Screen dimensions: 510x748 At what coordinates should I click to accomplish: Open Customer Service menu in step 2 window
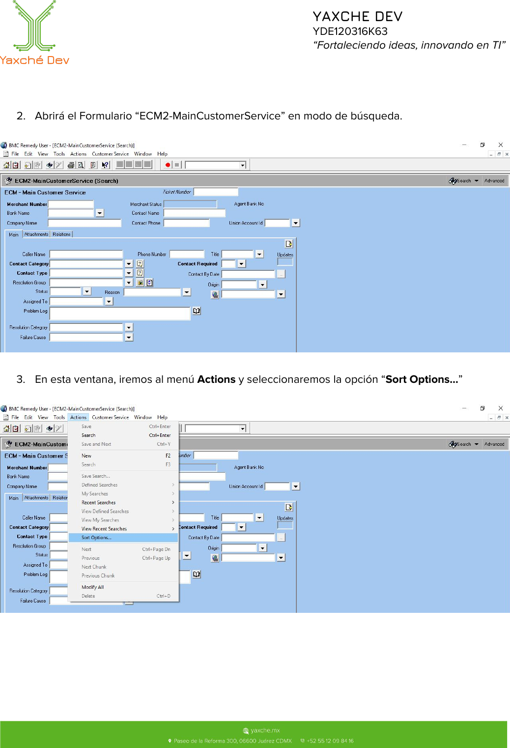pyautogui.click(x=110, y=154)
